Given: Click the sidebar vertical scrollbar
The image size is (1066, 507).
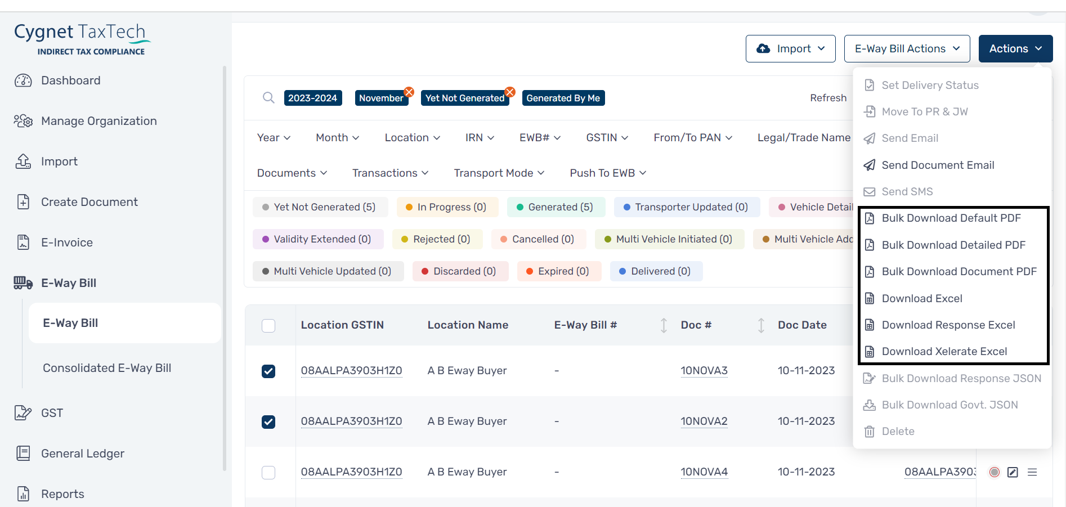Looking at the screenshot, I should (225, 268).
